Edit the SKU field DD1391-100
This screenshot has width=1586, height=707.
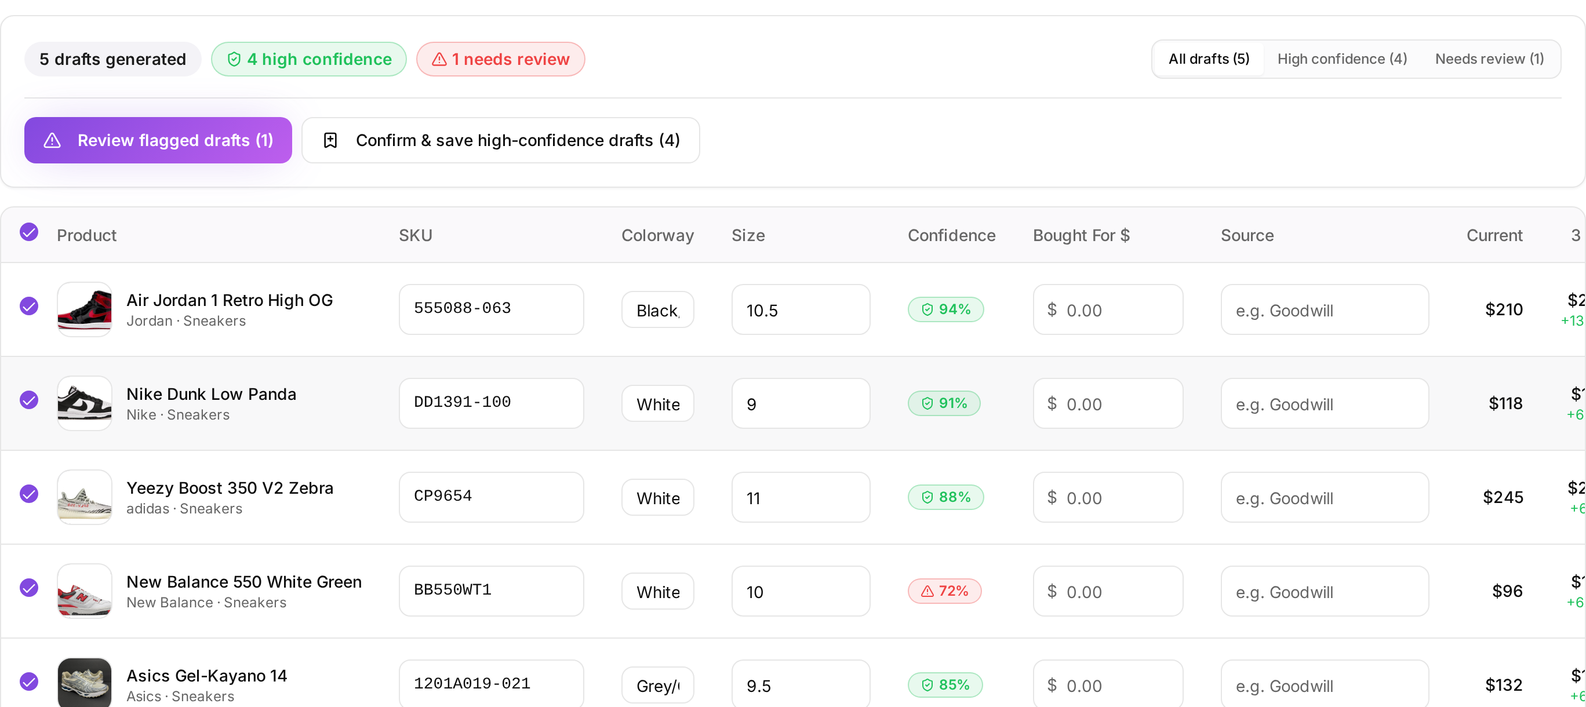pyautogui.click(x=492, y=404)
